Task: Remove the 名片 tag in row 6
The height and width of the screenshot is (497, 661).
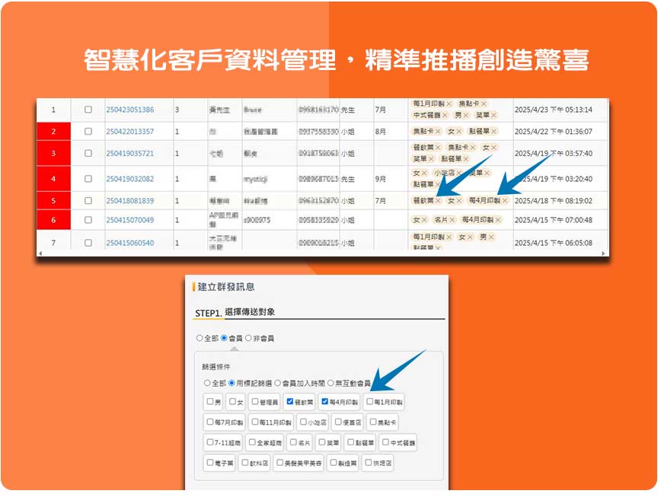Action: coord(452,220)
